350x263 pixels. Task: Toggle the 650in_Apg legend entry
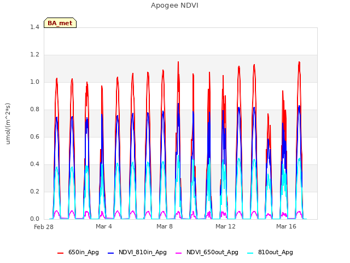[78, 253]
